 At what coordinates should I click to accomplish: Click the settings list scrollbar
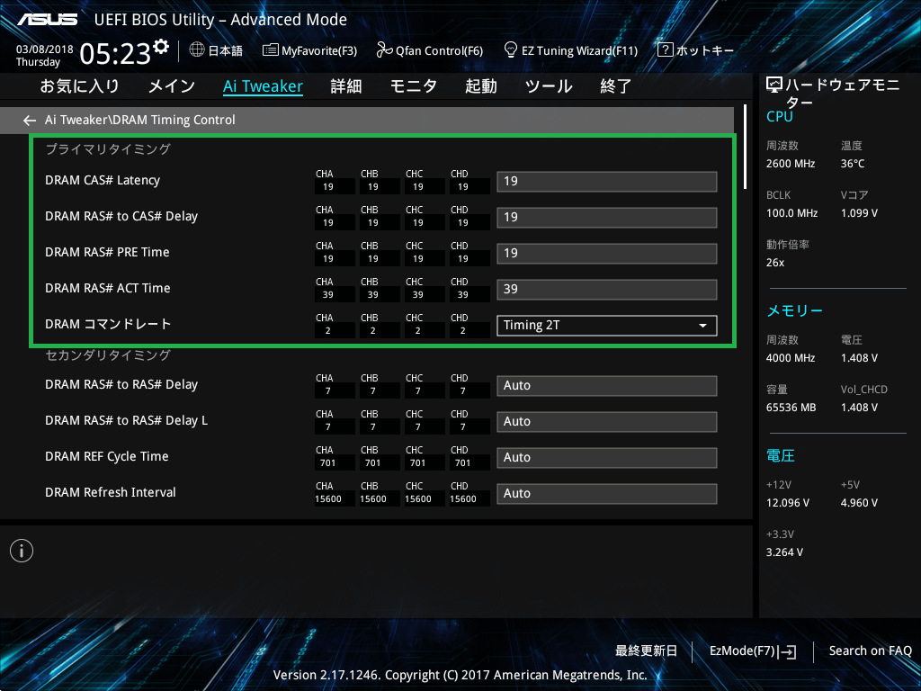745,147
